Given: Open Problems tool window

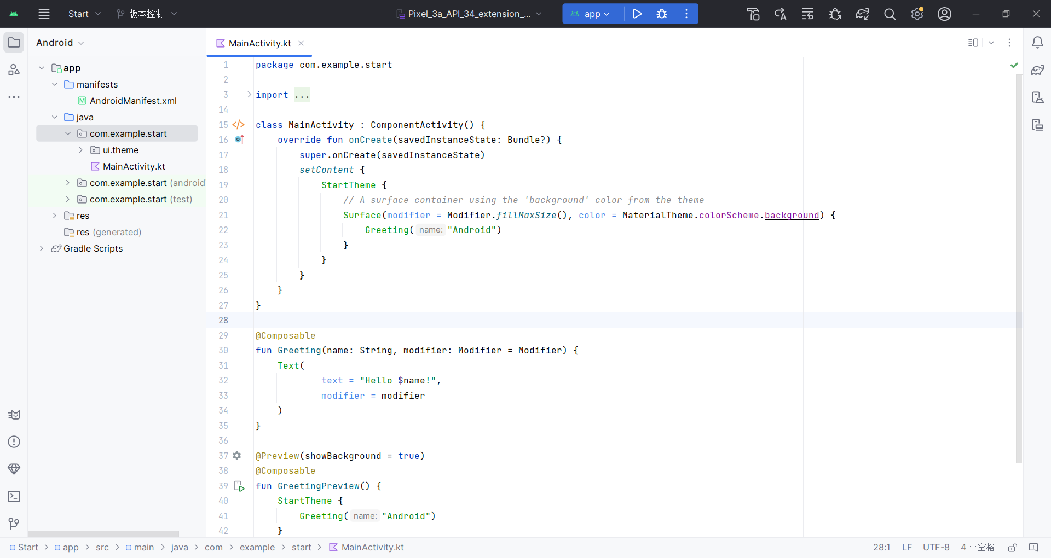Looking at the screenshot, I should pyautogui.click(x=14, y=442).
